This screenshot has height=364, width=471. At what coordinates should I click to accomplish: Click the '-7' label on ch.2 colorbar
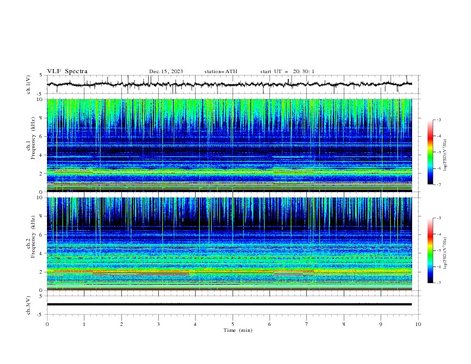point(438,283)
